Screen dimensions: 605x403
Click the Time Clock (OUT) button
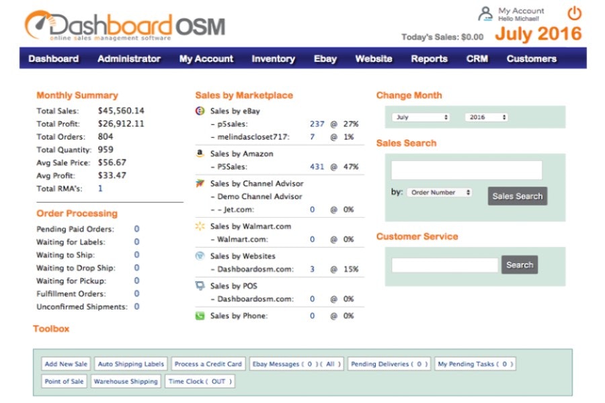(198, 381)
